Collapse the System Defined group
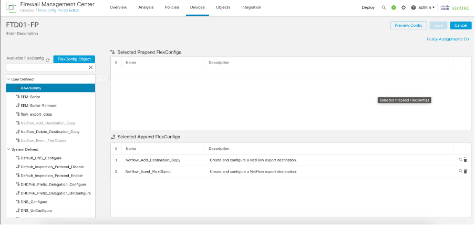 coord(8,149)
